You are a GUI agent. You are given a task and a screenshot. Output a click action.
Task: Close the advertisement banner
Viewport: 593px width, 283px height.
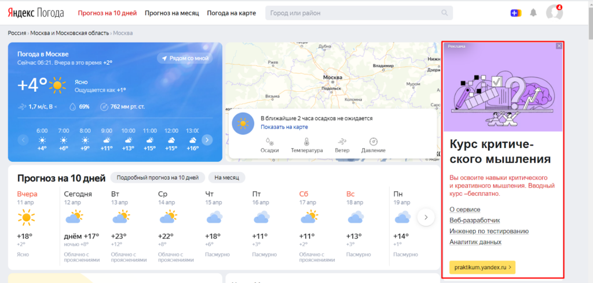[x=559, y=46]
